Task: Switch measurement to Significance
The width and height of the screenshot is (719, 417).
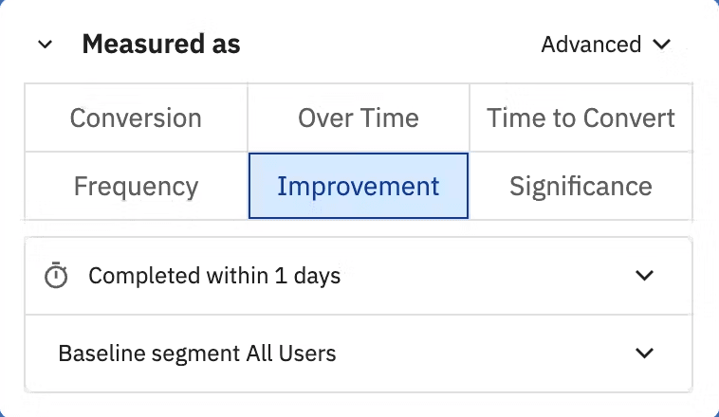Action: [x=581, y=186]
